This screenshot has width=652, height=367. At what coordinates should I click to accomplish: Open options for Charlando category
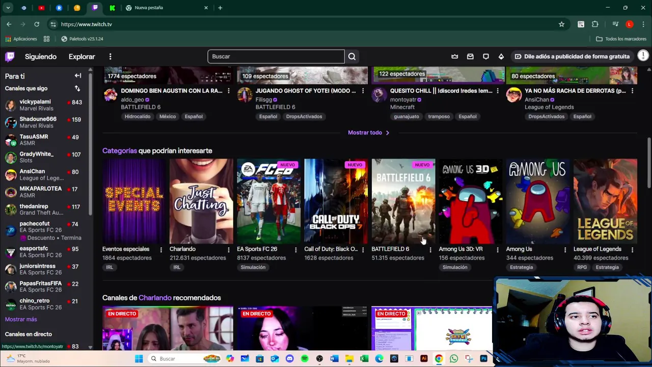tap(228, 249)
